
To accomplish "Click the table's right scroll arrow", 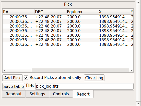I will pos(131,70).
